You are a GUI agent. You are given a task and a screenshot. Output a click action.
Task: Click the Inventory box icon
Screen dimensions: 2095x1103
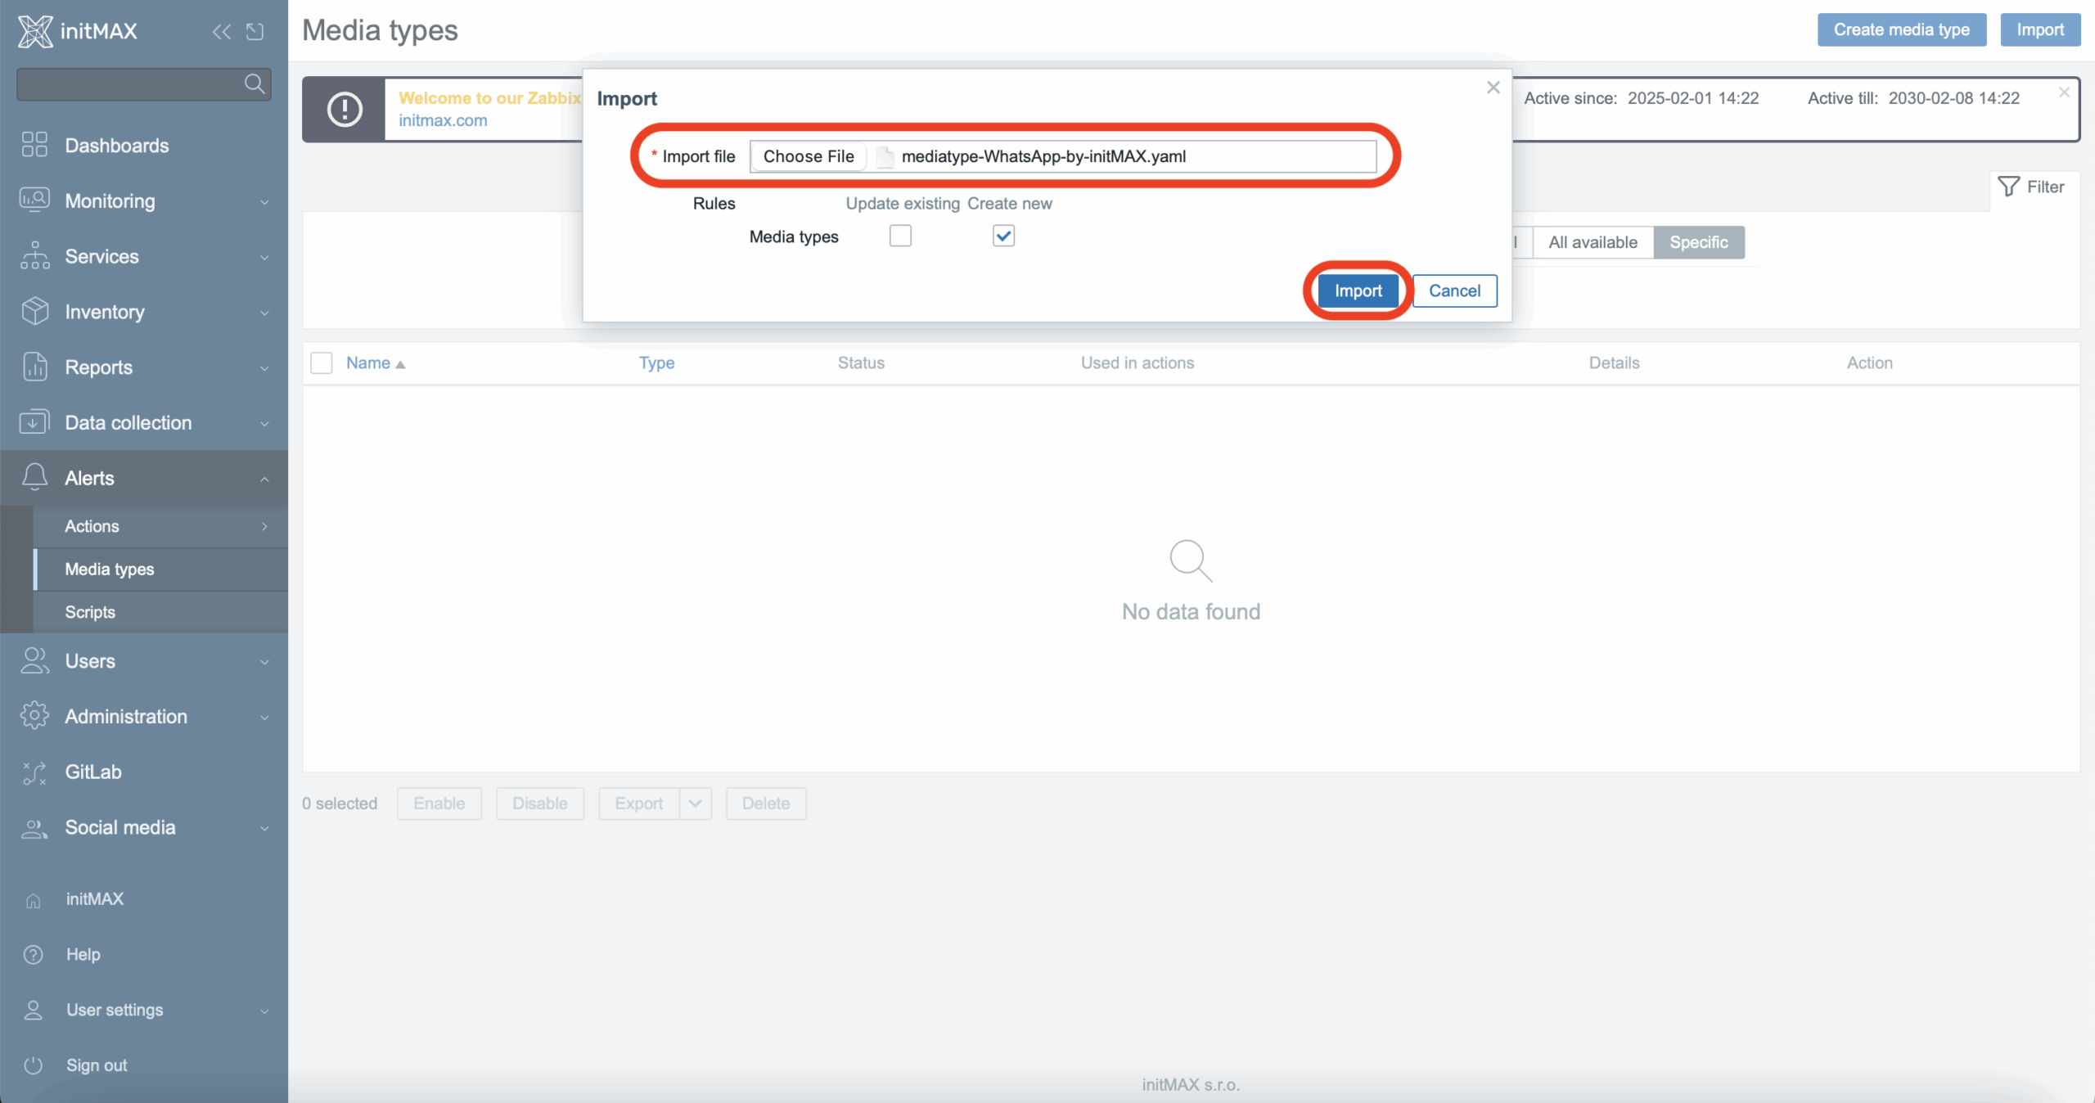(34, 312)
